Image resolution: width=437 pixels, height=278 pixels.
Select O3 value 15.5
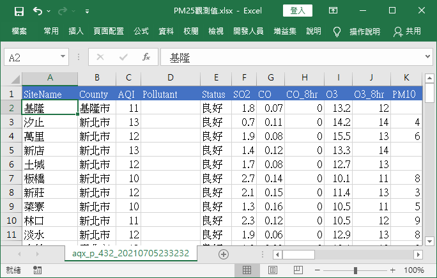[x=339, y=136]
